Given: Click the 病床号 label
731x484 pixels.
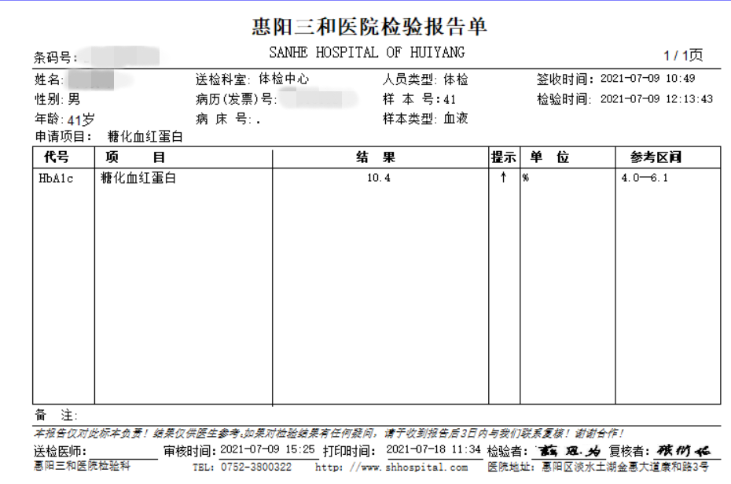Looking at the screenshot, I should [224, 119].
